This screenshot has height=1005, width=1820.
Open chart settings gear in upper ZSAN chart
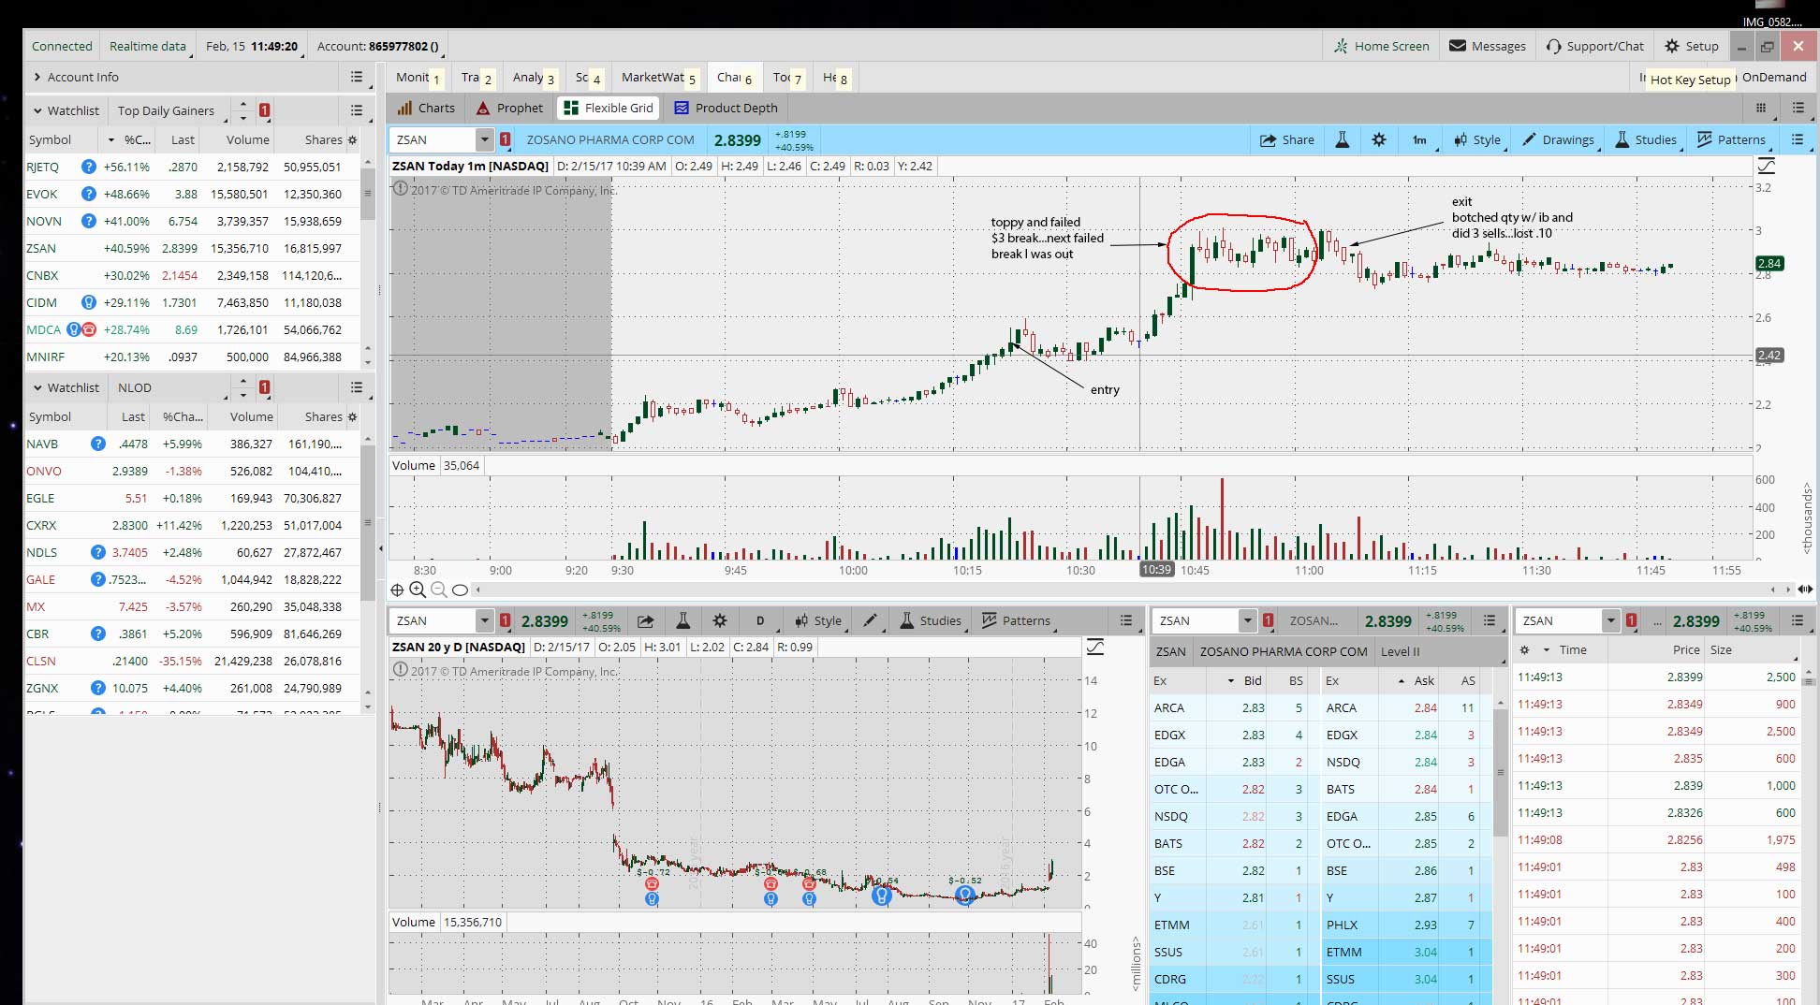click(x=1378, y=140)
